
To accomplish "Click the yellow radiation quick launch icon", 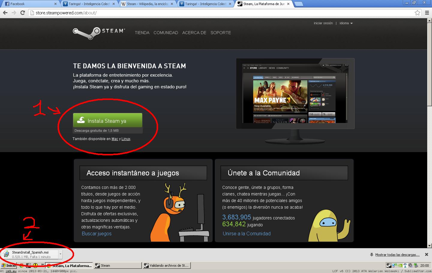I will click(x=35, y=266).
